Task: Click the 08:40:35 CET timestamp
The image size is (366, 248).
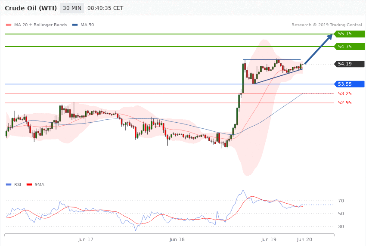Action: pyautogui.click(x=105, y=8)
